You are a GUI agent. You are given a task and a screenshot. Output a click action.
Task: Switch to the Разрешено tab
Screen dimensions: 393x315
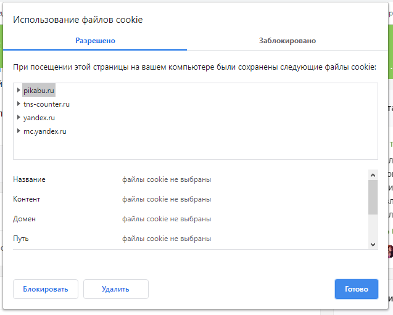tap(95, 41)
